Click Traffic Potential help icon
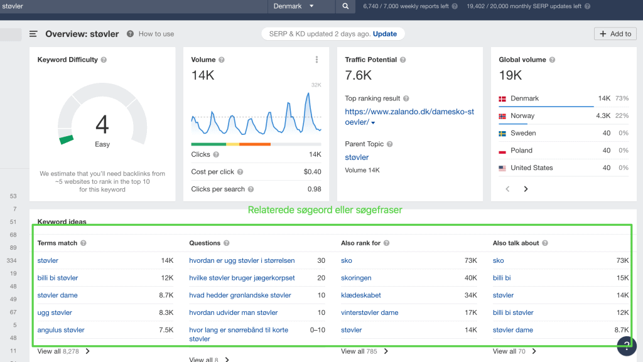 coord(403,60)
